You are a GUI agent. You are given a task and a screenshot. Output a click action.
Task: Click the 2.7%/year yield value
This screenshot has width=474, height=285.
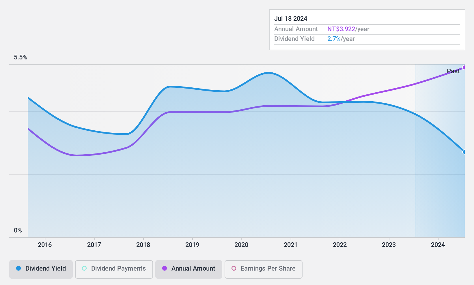pos(341,39)
